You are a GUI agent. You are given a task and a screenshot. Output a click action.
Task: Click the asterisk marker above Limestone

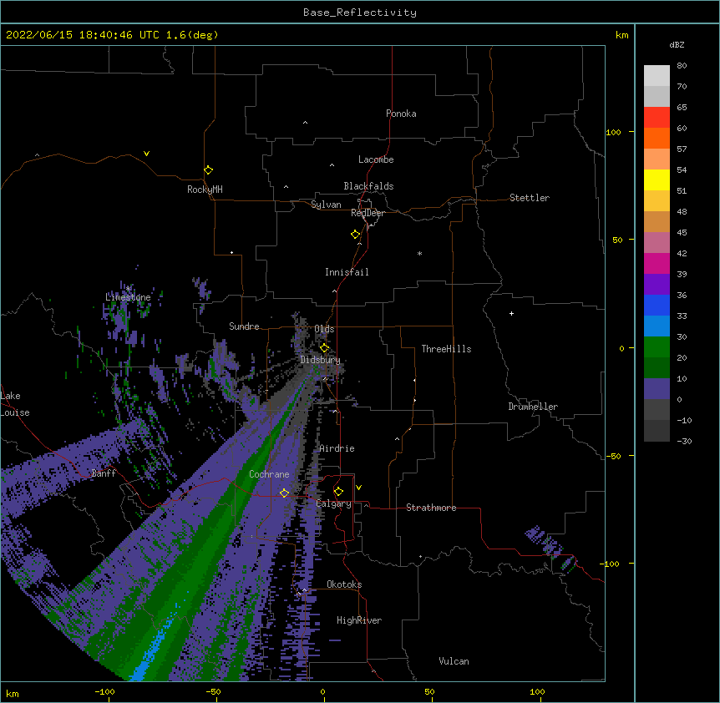click(x=129, y=289)
